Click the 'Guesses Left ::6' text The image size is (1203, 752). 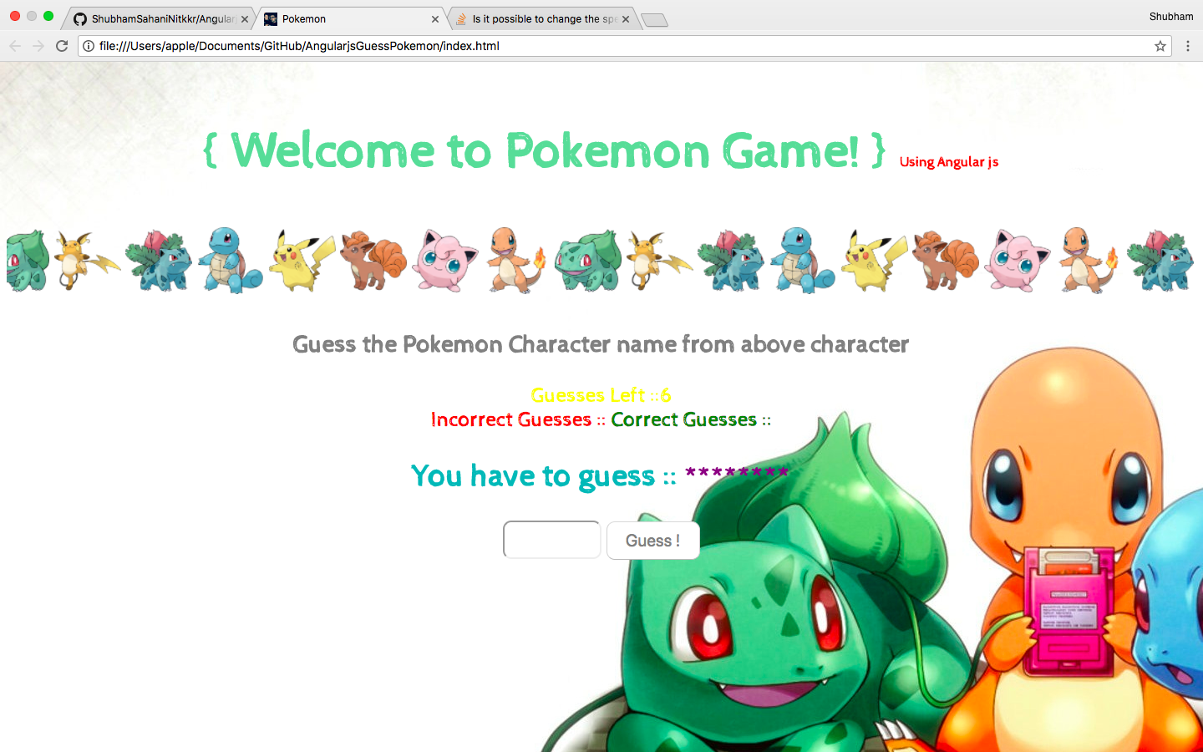coord(601,395)
